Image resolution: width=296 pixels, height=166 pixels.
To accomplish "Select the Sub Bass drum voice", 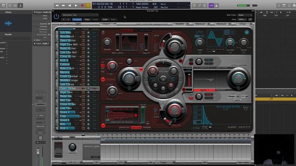I will click(x=65, y=33).
